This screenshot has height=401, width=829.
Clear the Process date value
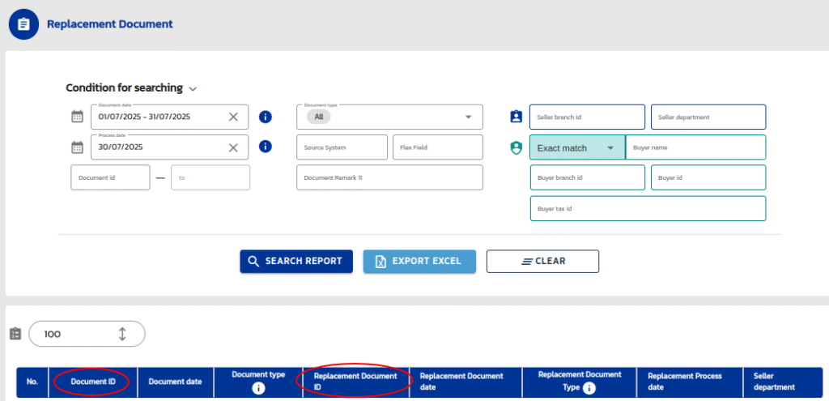coord(233,147)
